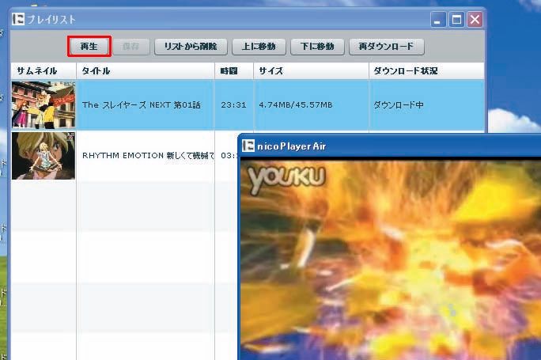Sort by the サイズ column header
Image resolution: width=541 pixels, height=360 pixels.
pos(311,71)
